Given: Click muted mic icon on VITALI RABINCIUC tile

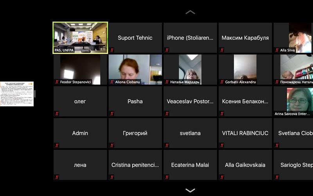Looking at the screenshot, I should click(222, 145).
